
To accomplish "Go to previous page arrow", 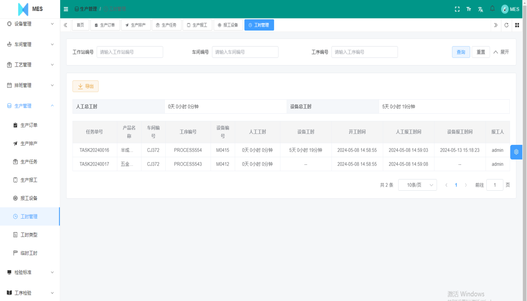I will tap(446, 185).
